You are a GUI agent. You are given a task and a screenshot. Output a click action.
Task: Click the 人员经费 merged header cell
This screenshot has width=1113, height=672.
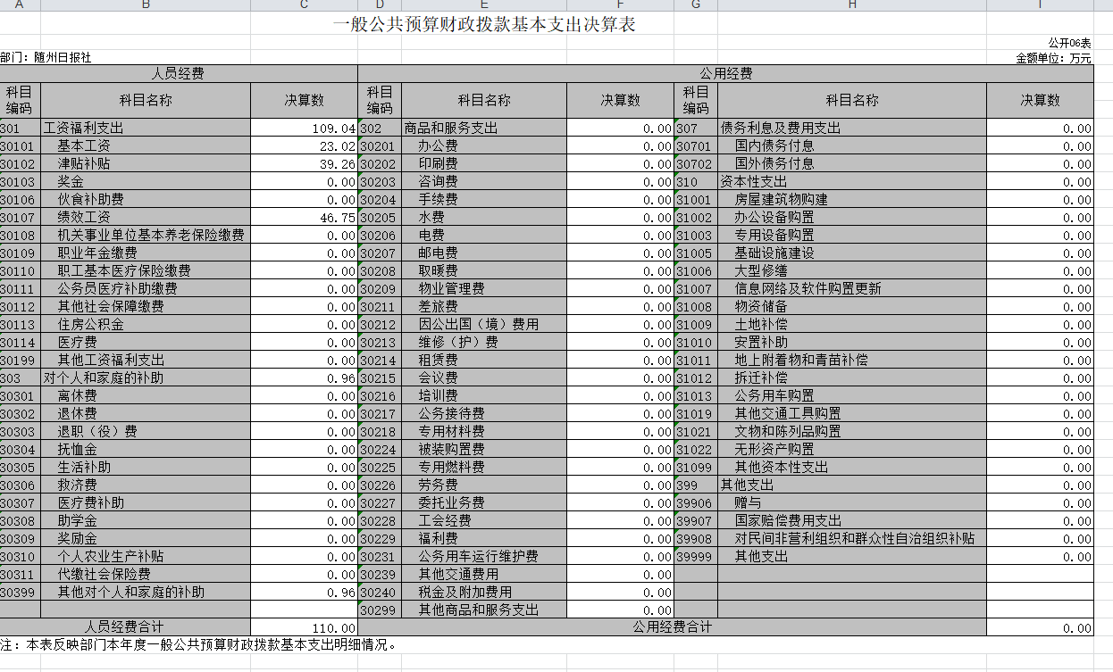pos(179,74)
